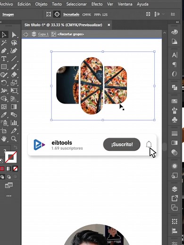Open the Ventana menu
This screenshot has height=245, width=184.
[x=125, y=4]
